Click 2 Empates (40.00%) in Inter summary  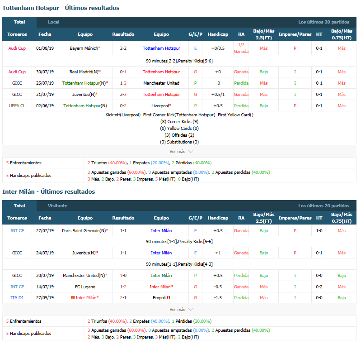click(149, 321)
